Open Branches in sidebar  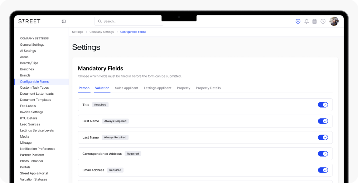27,69
